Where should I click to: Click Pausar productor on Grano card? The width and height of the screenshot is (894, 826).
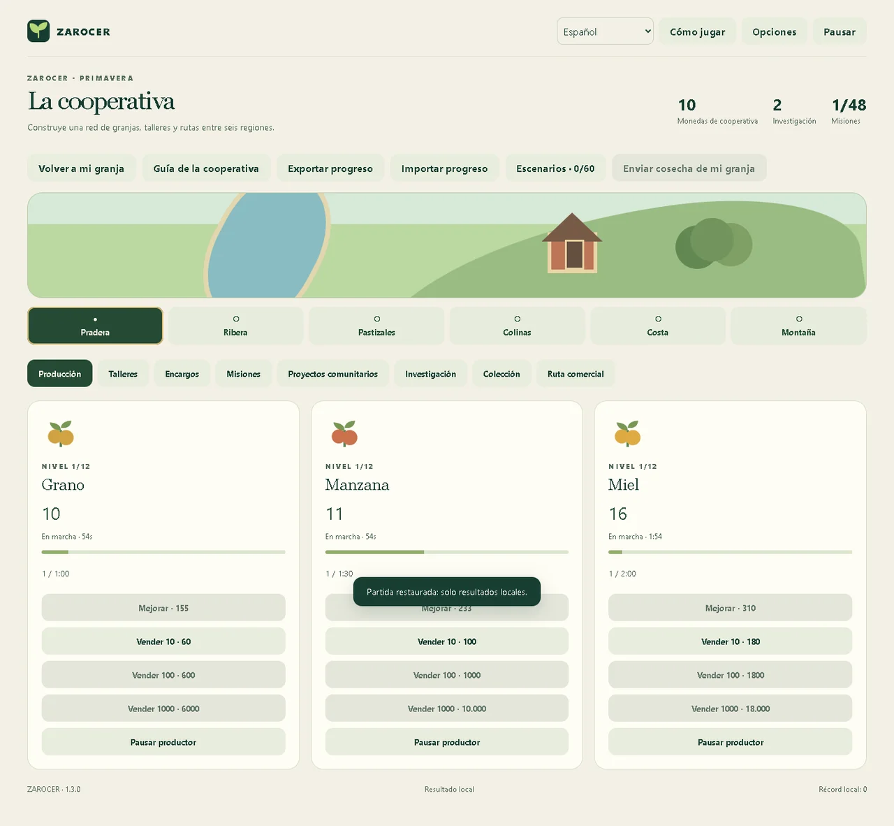pos(163,742)
